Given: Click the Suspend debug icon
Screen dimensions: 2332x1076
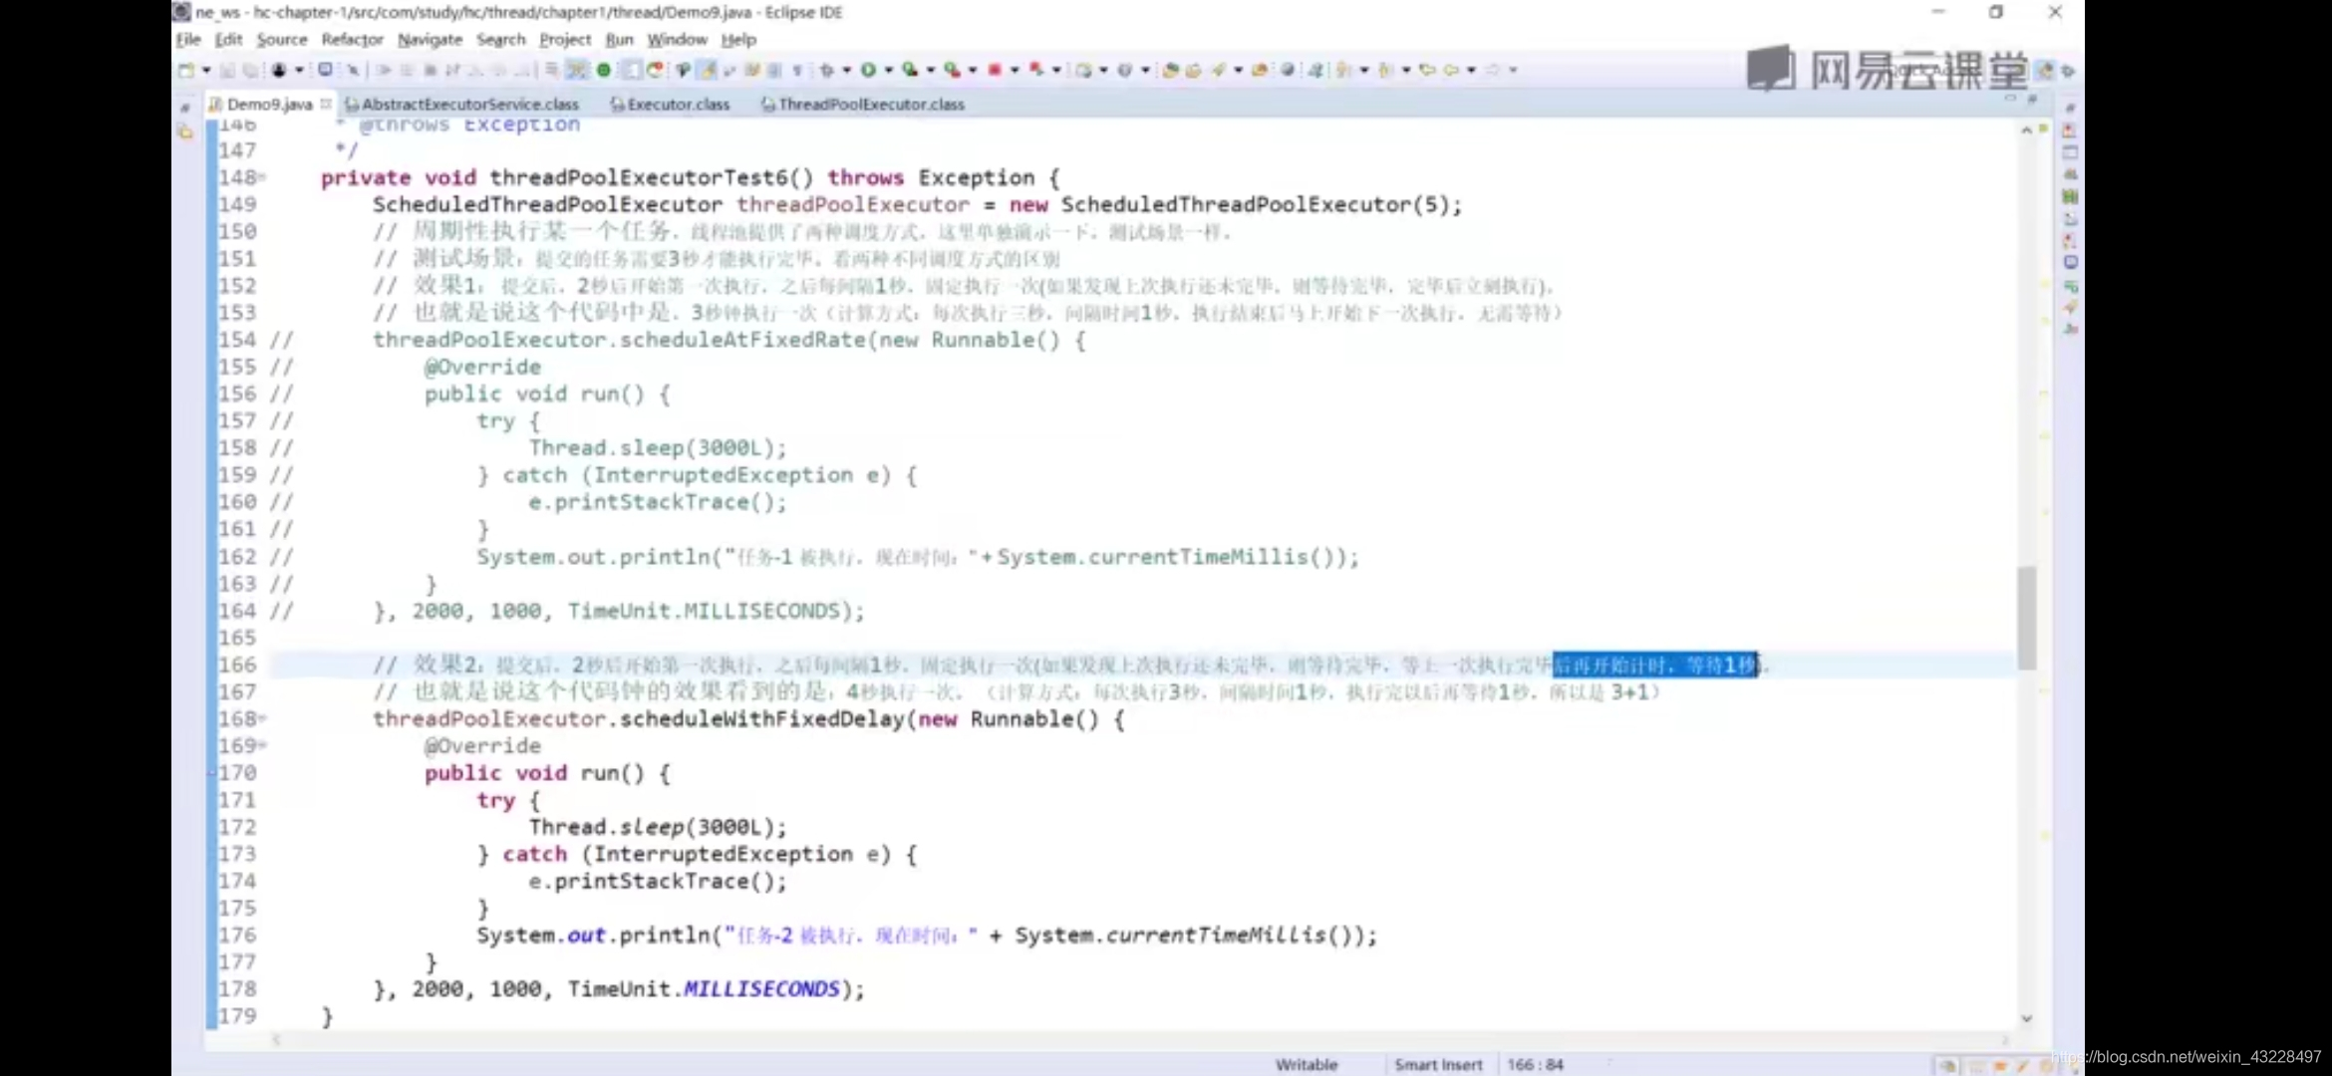Looking at the screenshot, I should coord(407,70).
